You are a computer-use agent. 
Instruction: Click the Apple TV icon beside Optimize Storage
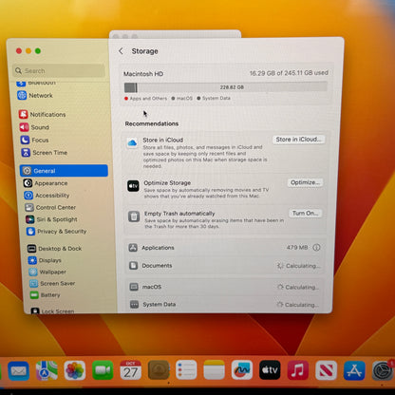tap(133, 186)
